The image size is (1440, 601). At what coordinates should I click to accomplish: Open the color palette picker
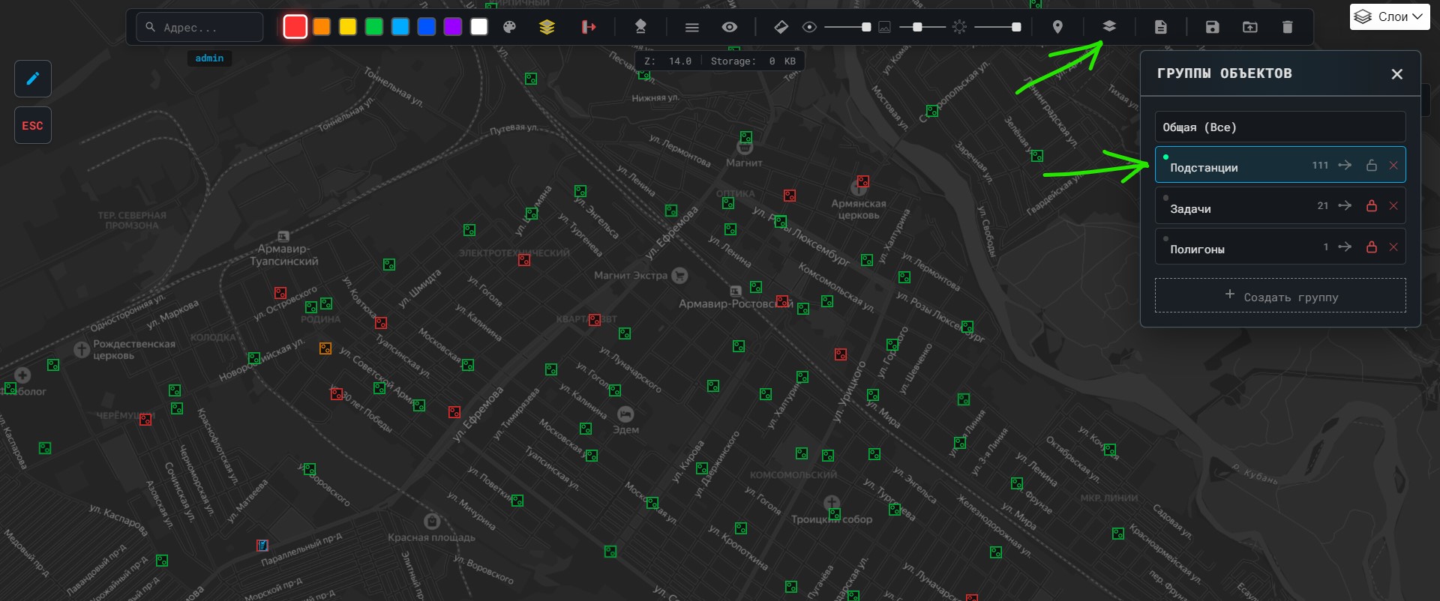[509, 28]
